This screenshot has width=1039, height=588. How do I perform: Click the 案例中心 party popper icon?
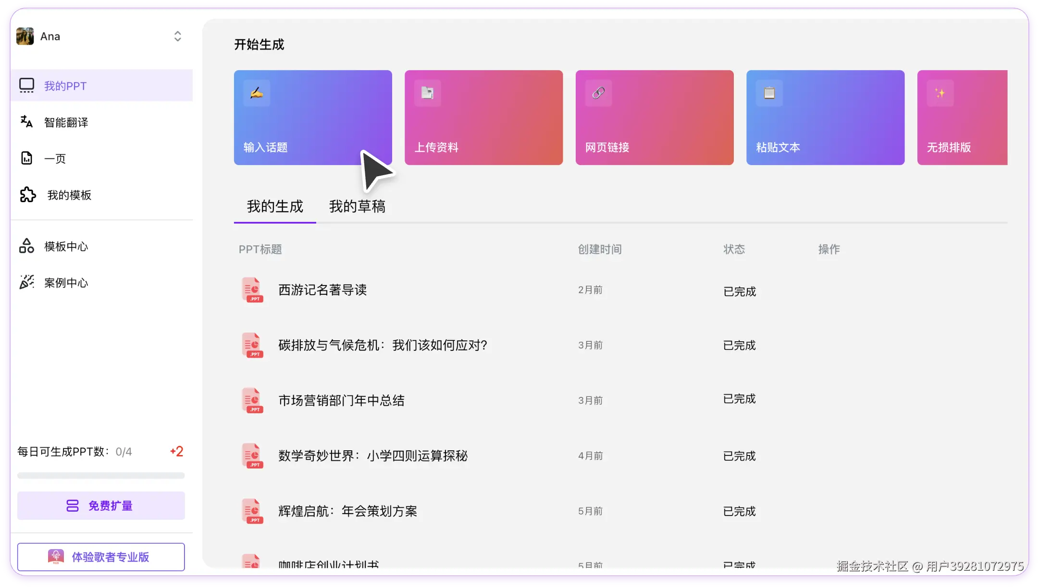(26, 282)
